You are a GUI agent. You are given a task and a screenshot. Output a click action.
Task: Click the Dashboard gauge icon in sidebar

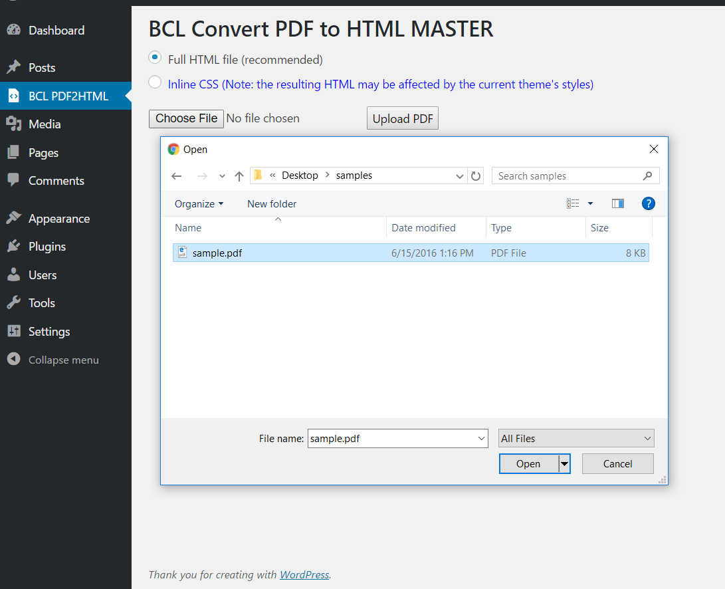coord(13,30)
